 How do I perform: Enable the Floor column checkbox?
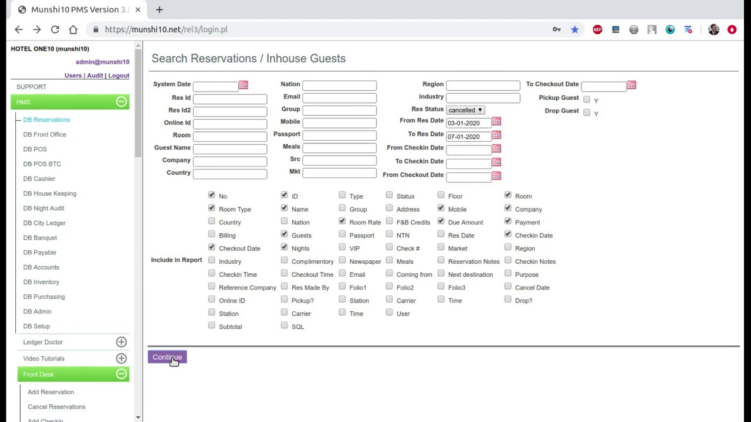[441, 195]
